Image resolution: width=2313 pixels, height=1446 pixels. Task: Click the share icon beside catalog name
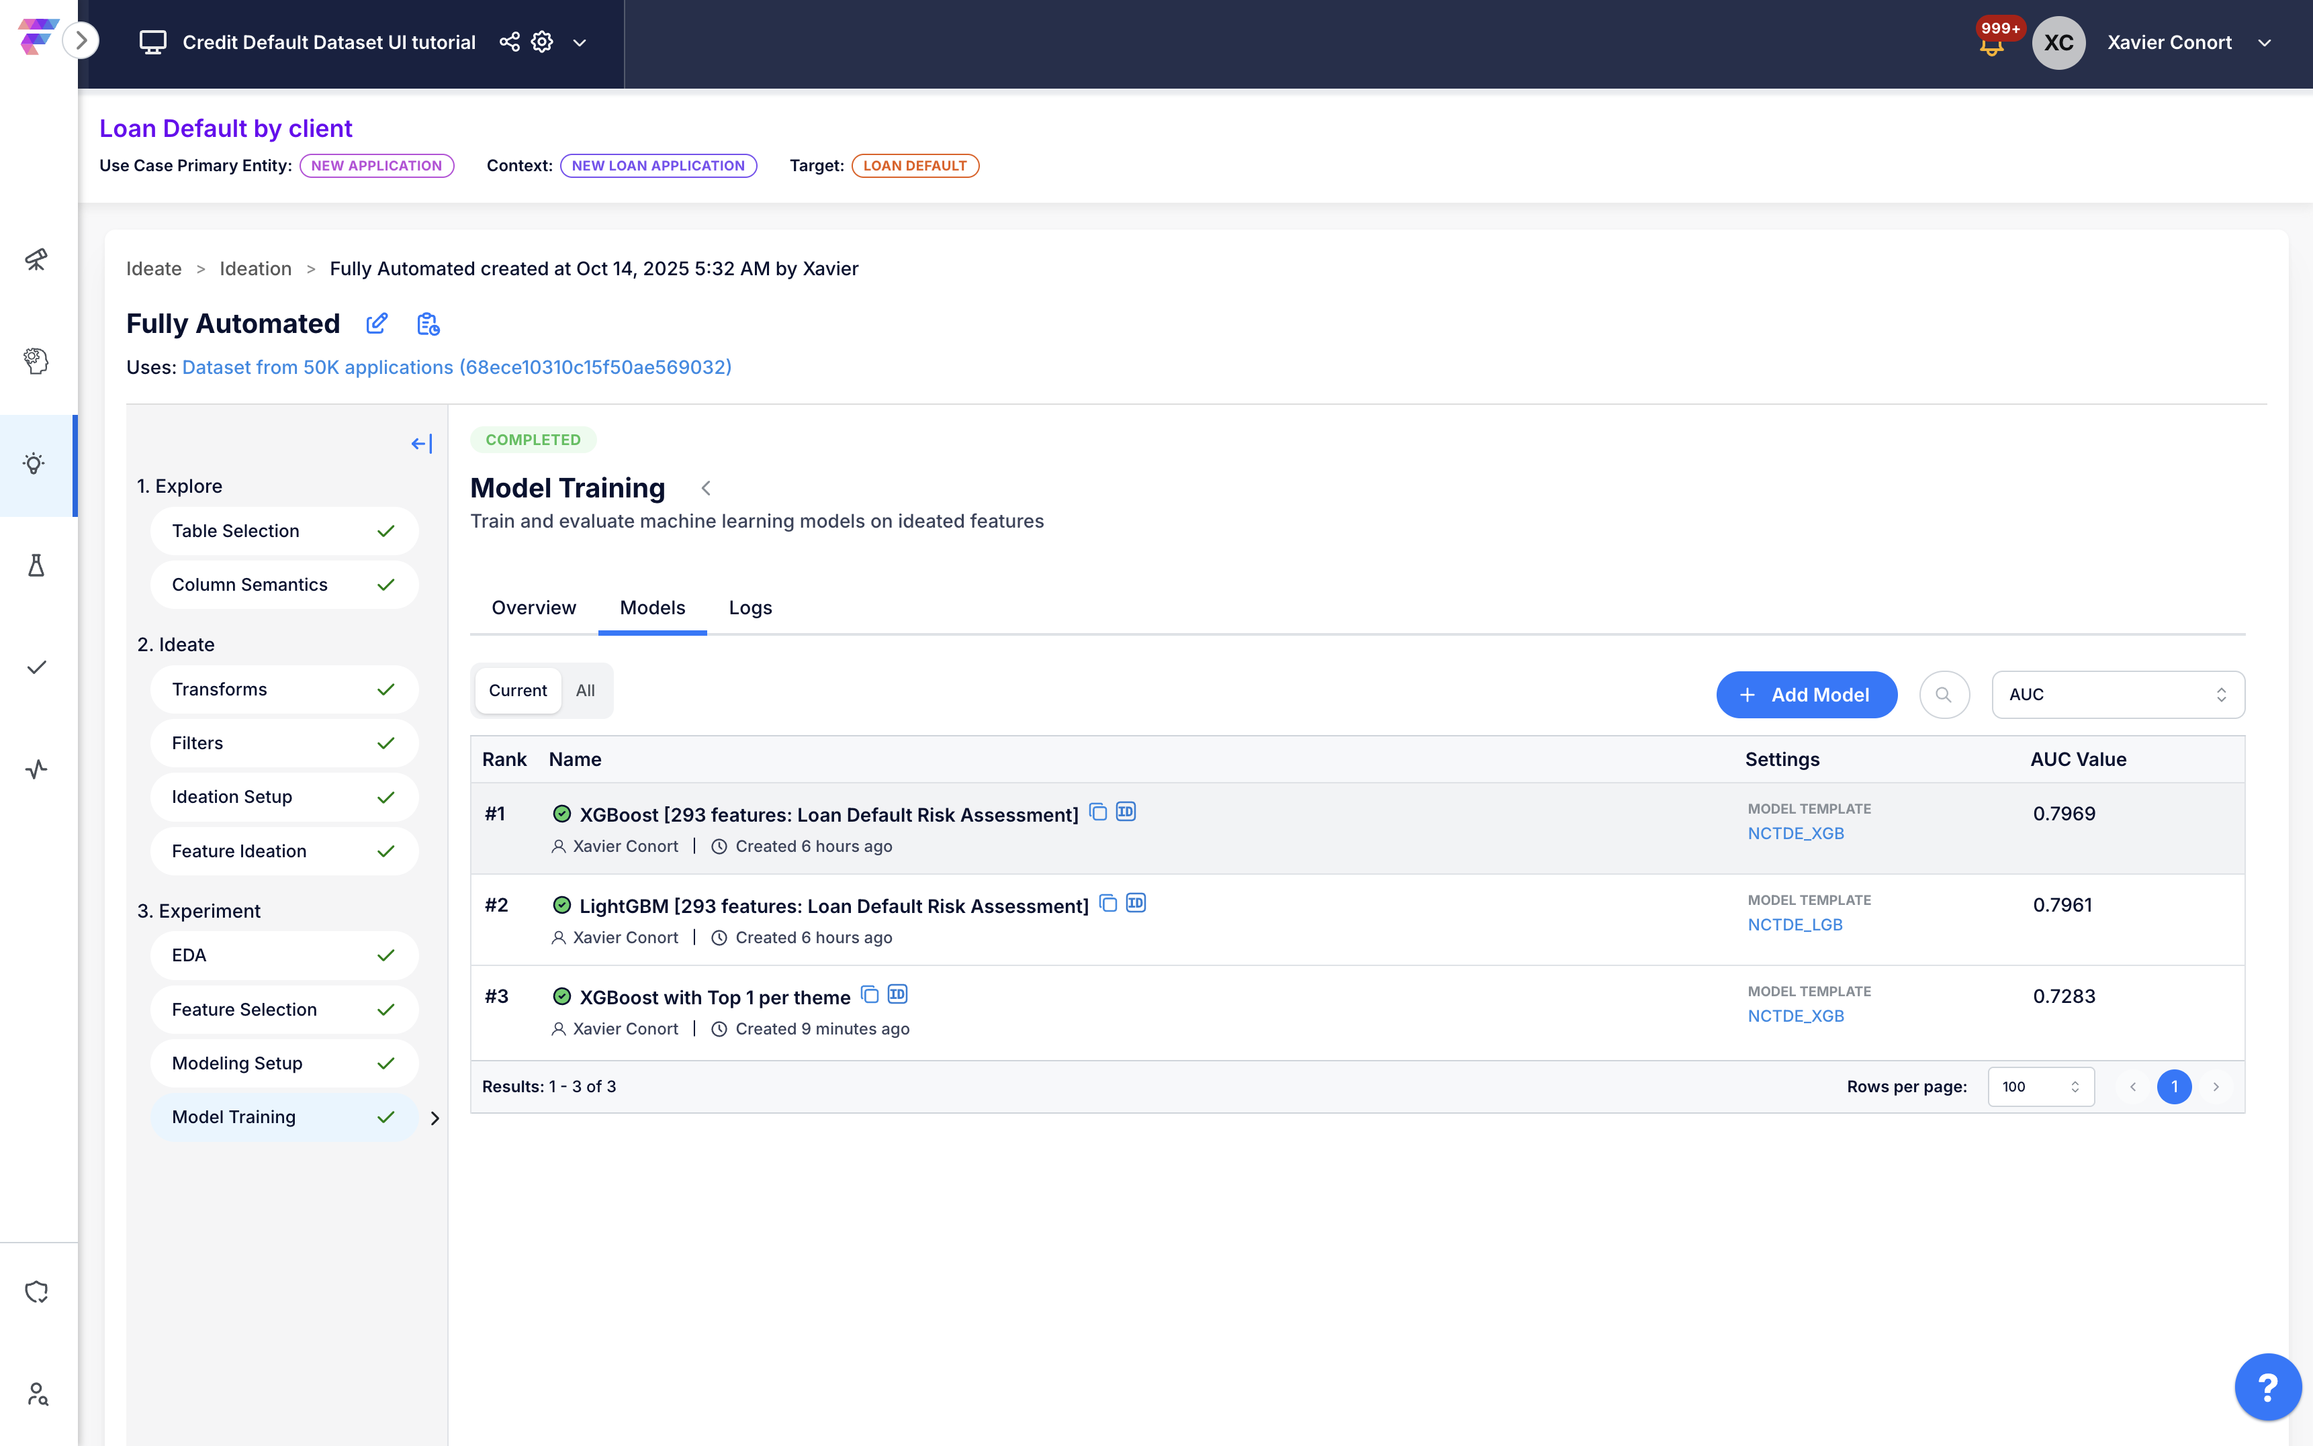pos(510,42)
